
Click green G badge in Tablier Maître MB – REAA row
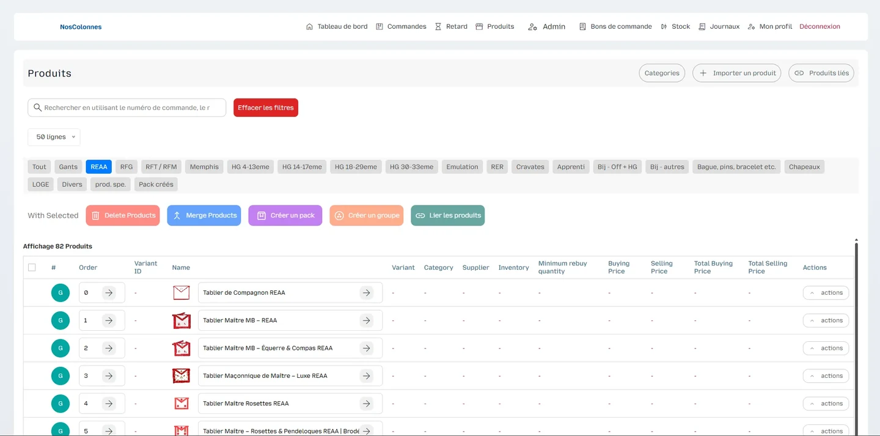[x=61, y=320]
